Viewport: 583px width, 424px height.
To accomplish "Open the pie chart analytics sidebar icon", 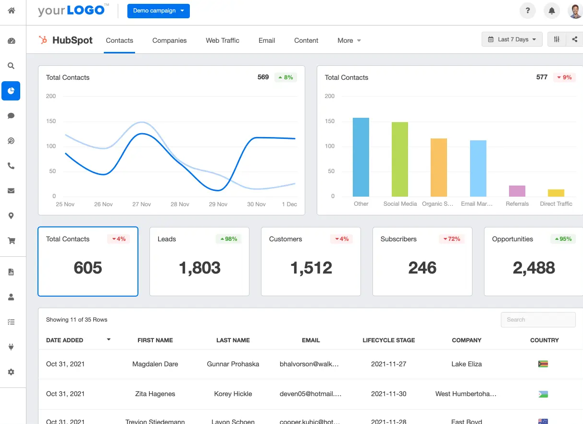I will [11, 91].
